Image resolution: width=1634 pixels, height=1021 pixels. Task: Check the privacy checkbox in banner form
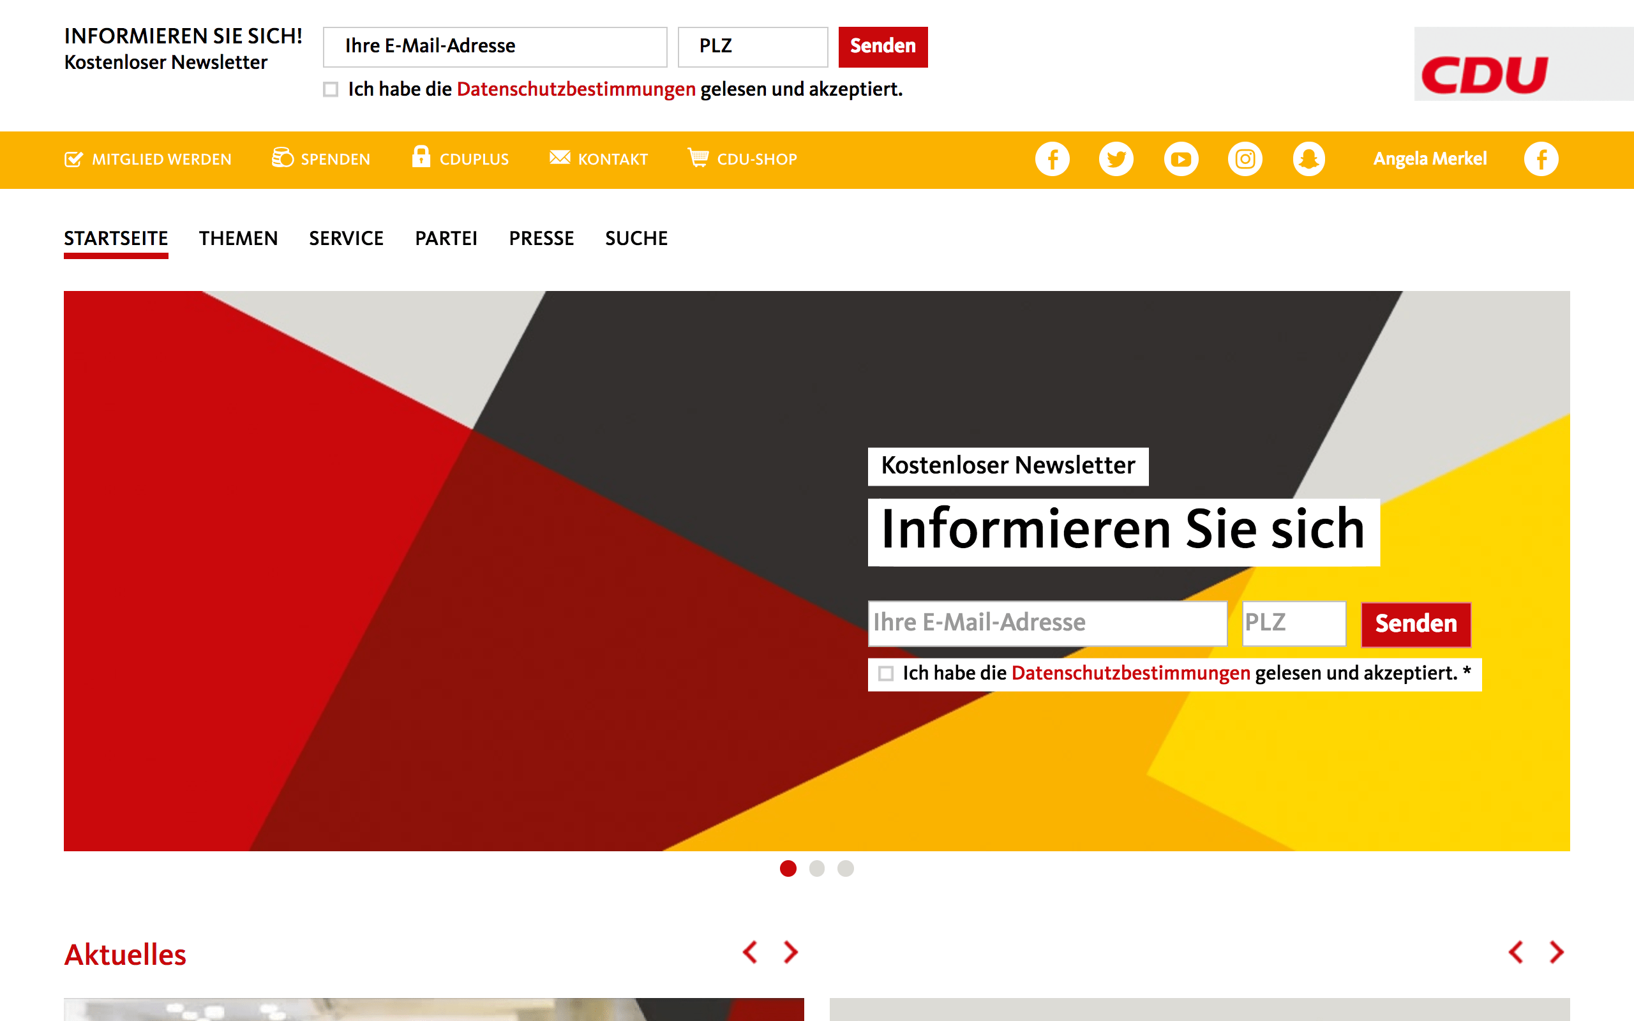coord(886,673)
